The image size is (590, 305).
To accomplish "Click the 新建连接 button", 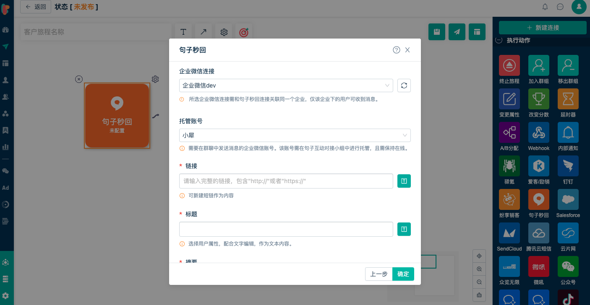I will (x=543, y=28).
